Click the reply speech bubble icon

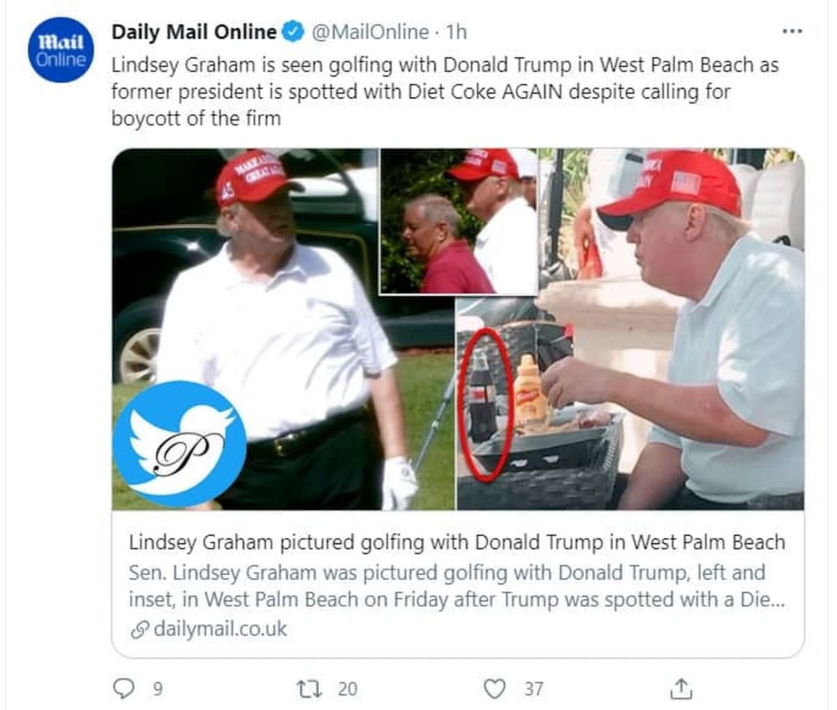(x=123, y=688)
